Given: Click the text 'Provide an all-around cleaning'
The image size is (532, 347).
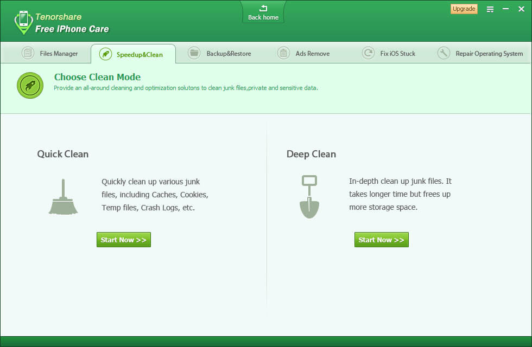Looking at the screenshot, I should (x=93, y=88).
